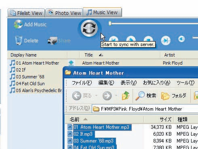Skip to next track in player
Screen dimensions: 198x149
[166, 40]
